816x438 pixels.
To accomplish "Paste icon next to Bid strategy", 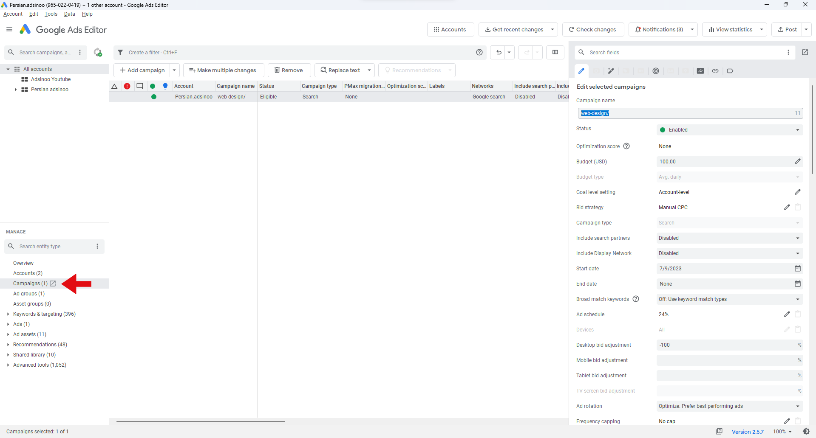I will [x=798, y=207].
